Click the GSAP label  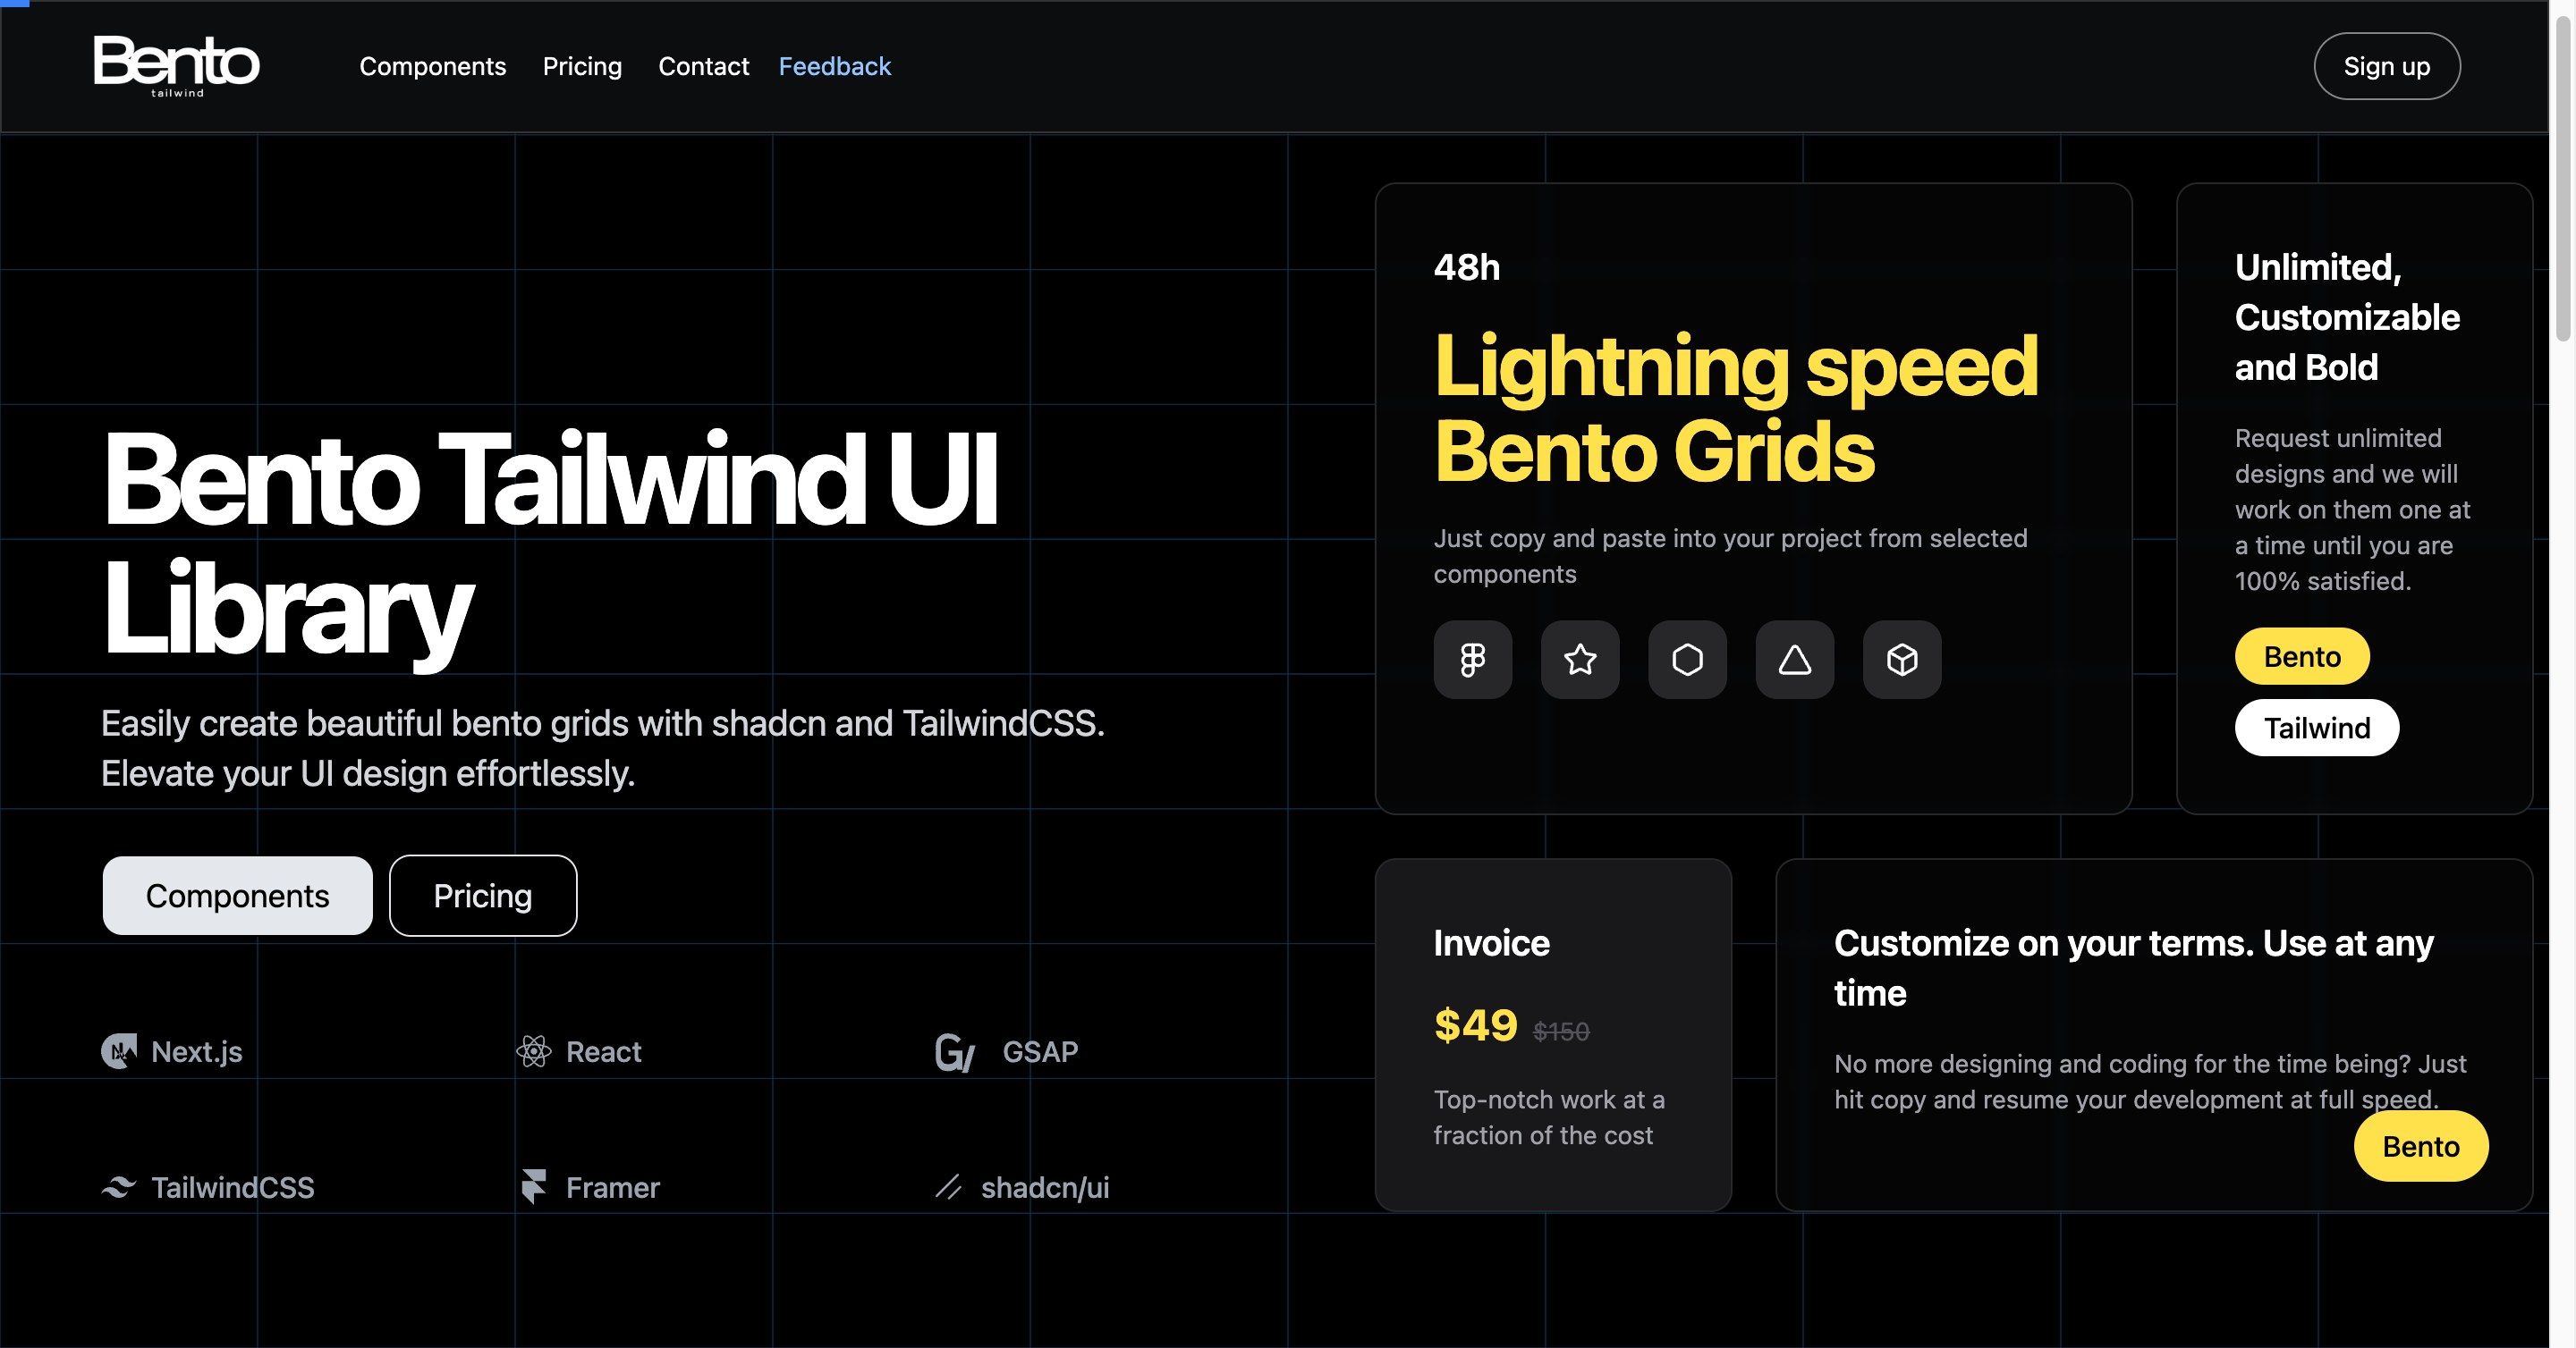click(1040, 1051)
